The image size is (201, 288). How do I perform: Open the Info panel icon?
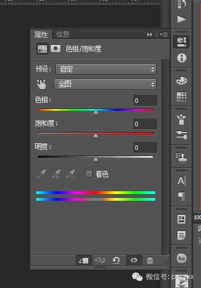point(181,58)
